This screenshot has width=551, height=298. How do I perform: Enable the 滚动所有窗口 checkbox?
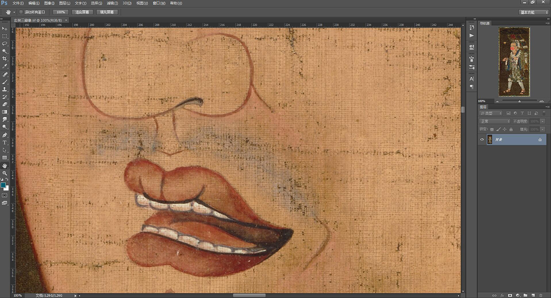click(x=21, y=12)
